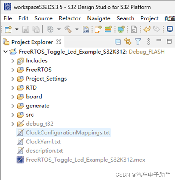Click the yellow back arrow icon
This screenshot has width=175, height=180.
[147, 29]
